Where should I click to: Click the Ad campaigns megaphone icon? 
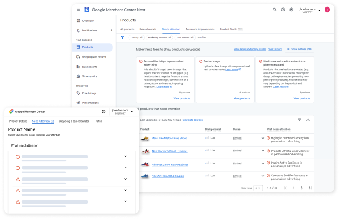point(78,103)
